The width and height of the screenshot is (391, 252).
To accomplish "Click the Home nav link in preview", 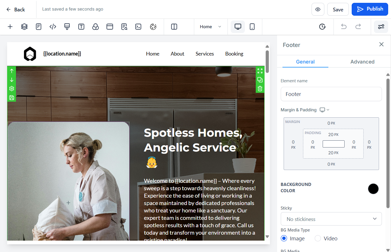I will pos(153,54).
